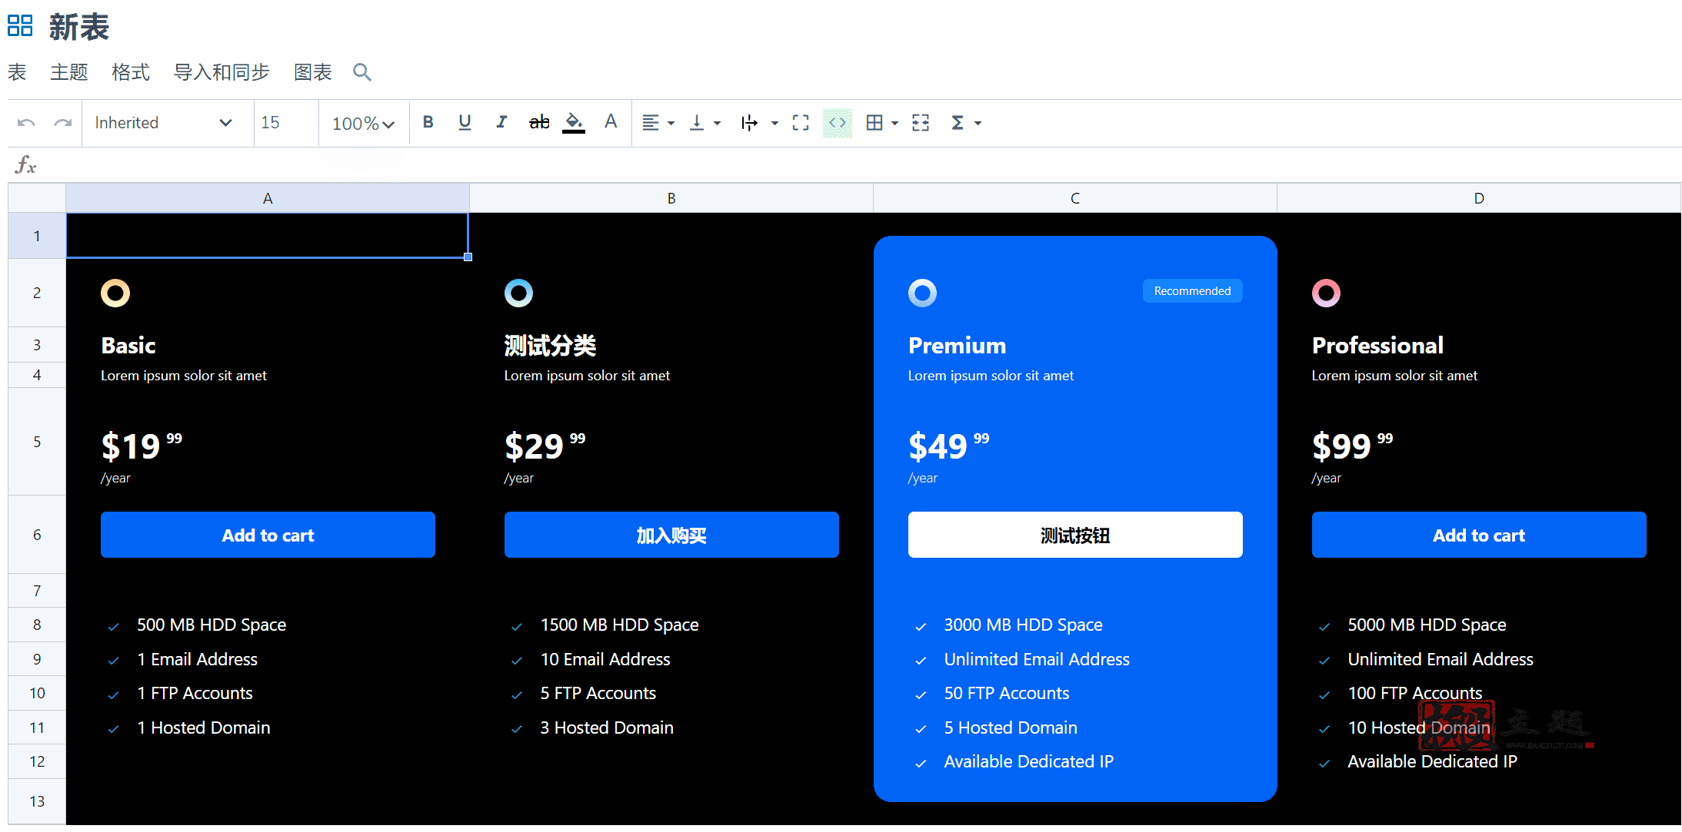Click the undo arrow icon
Image resolution: width=1682 pixels, height=832 pixels.
26,123
